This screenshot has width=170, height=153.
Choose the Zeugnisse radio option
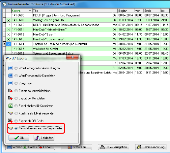coord(16,83)
